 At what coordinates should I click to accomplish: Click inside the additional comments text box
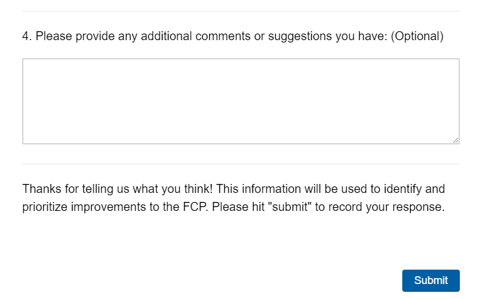(x=240, y=101)
